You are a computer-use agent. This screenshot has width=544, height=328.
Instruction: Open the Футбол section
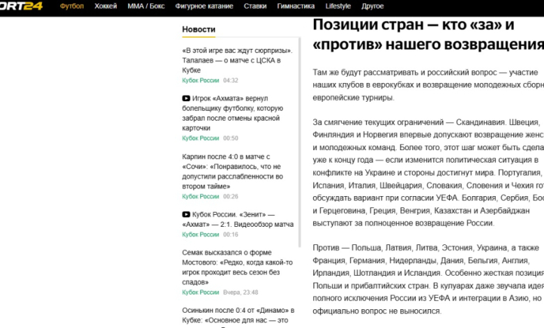pyautogui.click(x=72, y=6)
